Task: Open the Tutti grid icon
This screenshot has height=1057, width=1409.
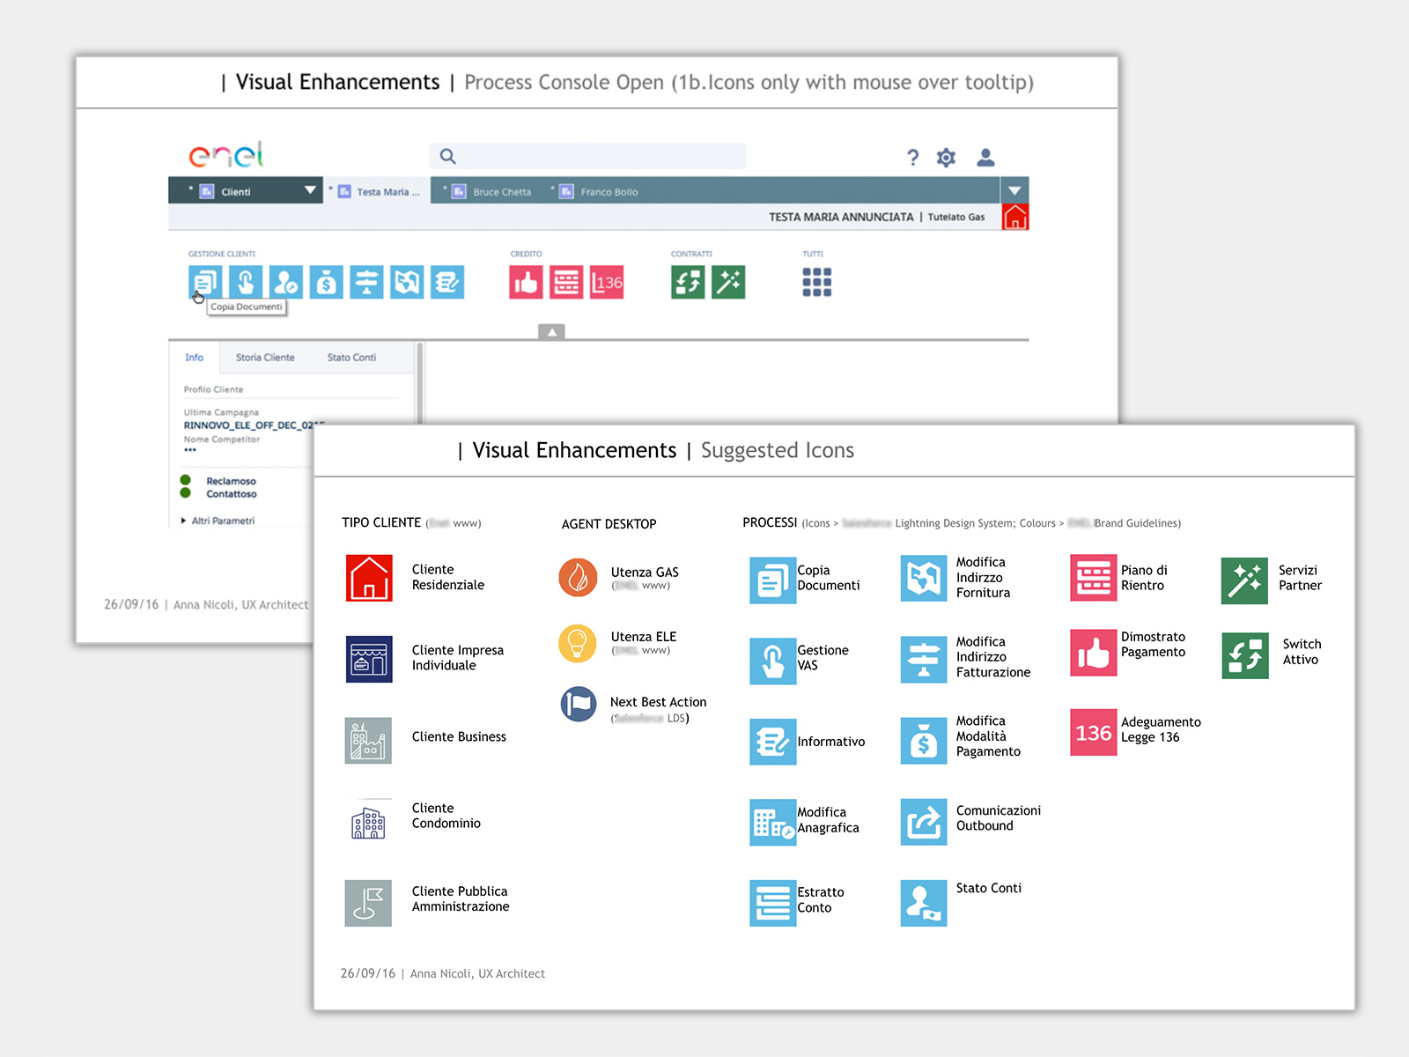Action: coord(816,283)
